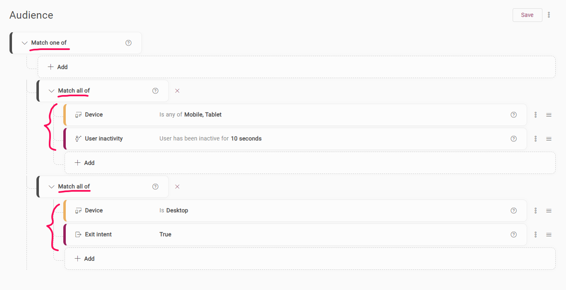Collapse the Match all of group above Desktop
This screenshot has width=566, height=290.
pyautogui.click(x=51, y=187)
